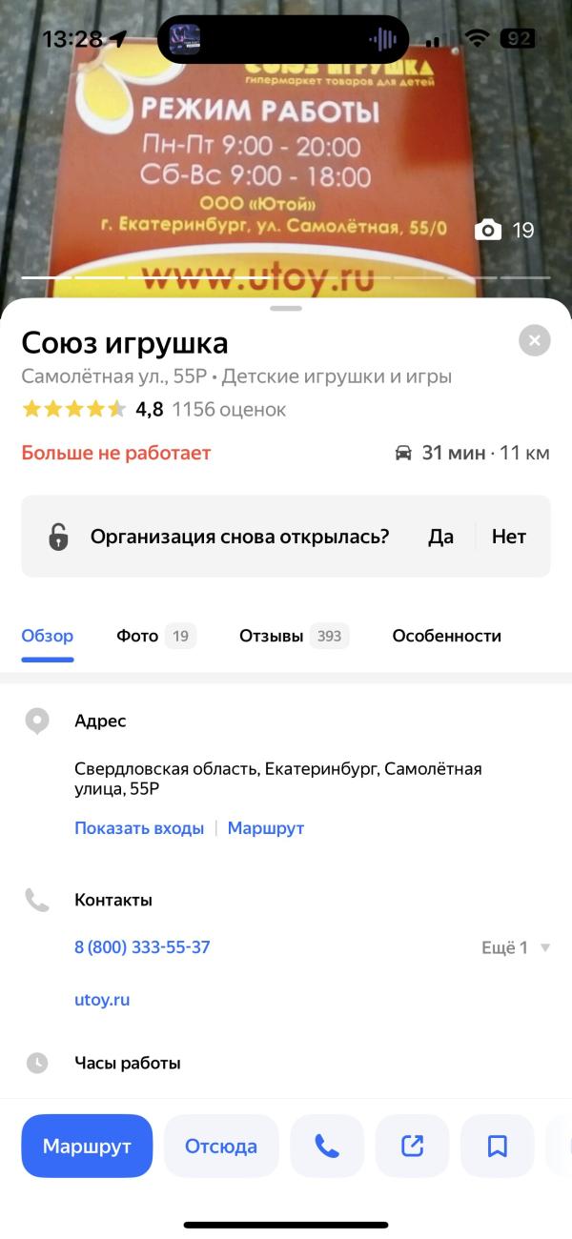
Task: Answer Нет to the reopened organization question
Action: (509, 536)
